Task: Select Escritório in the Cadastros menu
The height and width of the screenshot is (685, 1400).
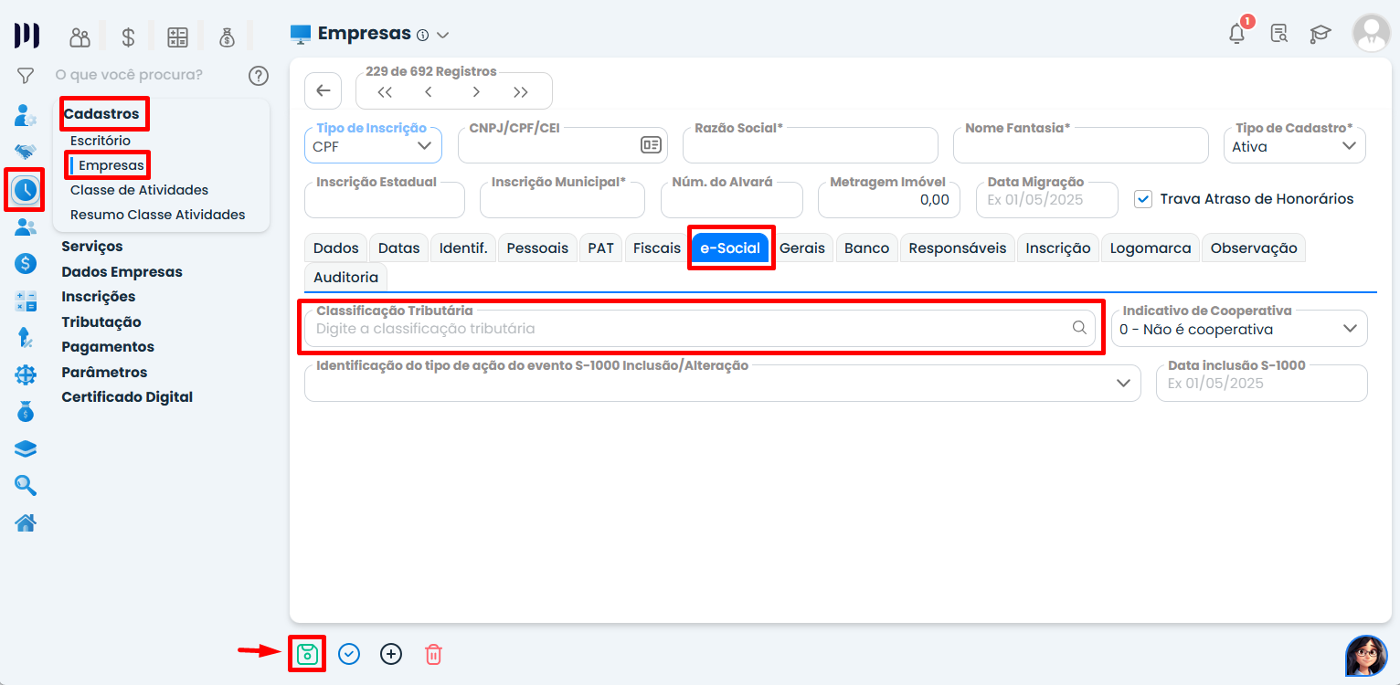Action: (x=101, y=141)
